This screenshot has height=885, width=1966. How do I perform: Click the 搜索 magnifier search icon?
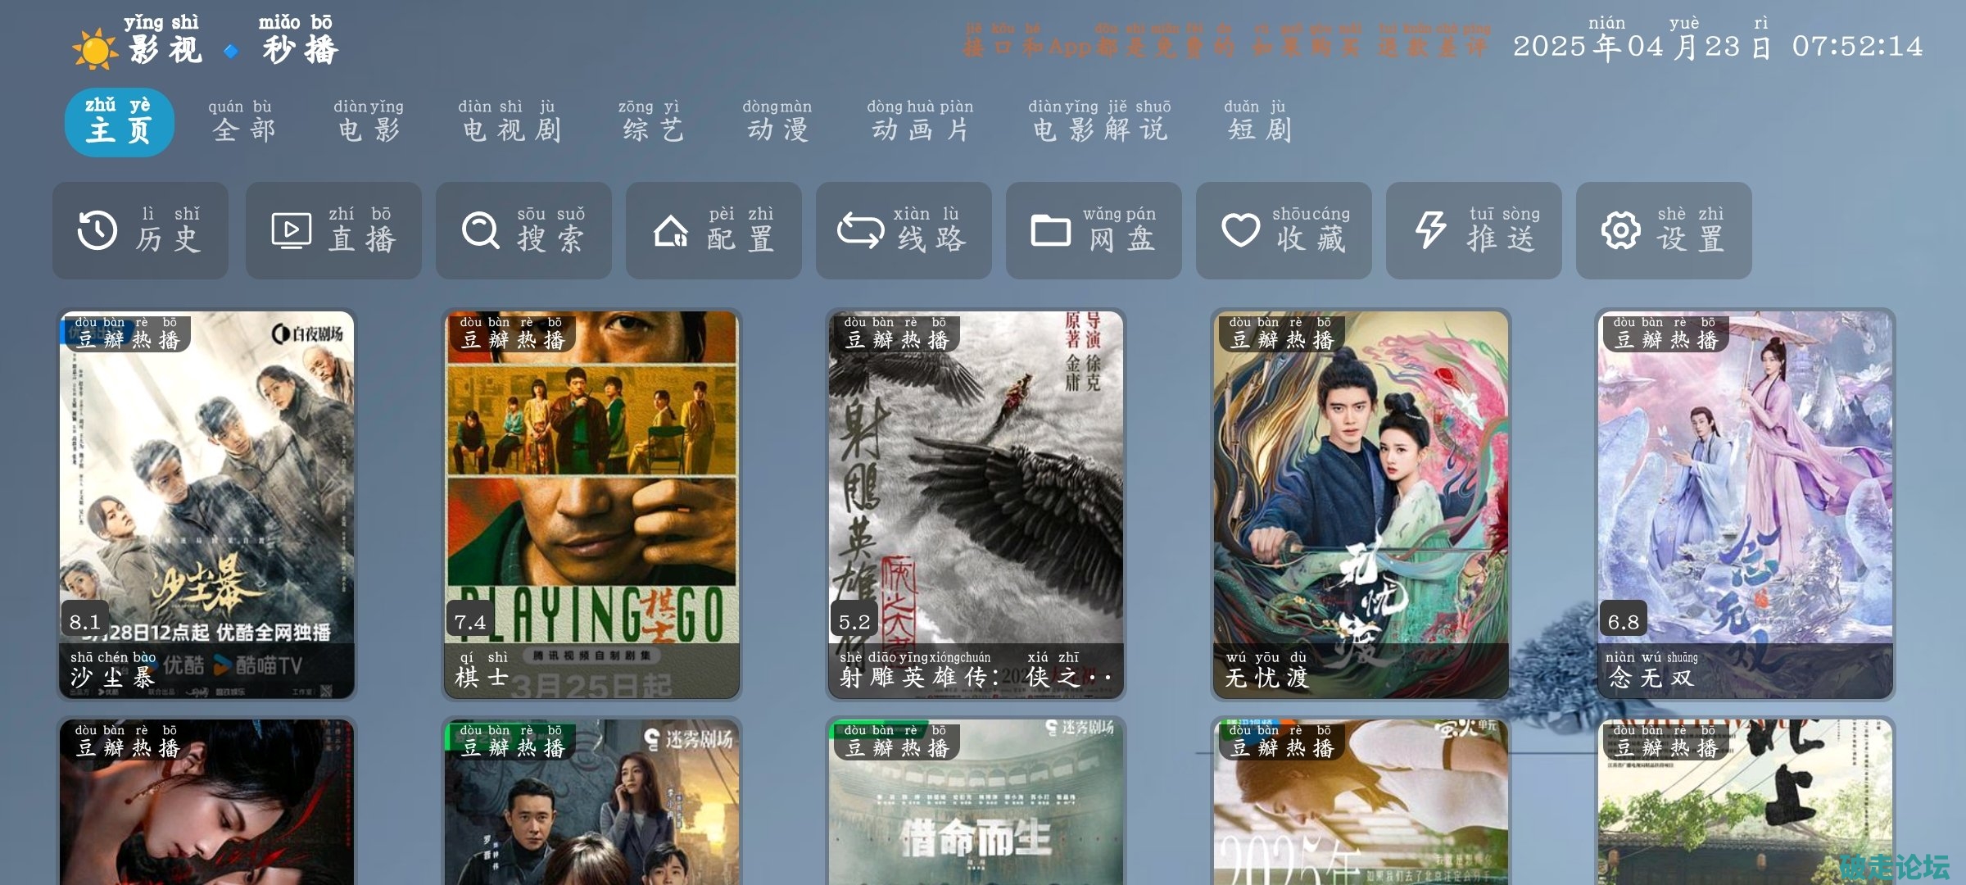pos(480,230)
